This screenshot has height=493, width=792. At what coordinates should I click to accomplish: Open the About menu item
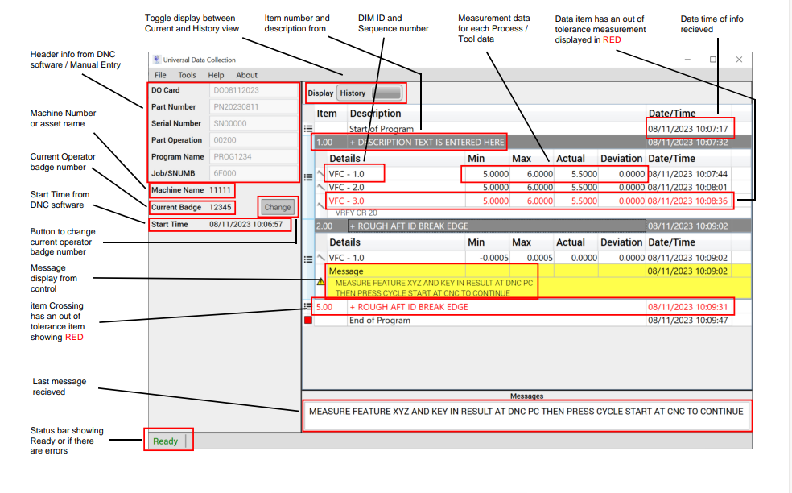pos(246,75)
